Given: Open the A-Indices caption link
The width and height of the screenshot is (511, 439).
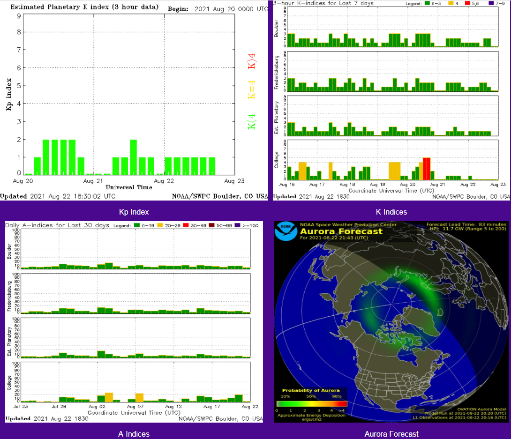Looking at the screenshot, I should coord(134,434).
